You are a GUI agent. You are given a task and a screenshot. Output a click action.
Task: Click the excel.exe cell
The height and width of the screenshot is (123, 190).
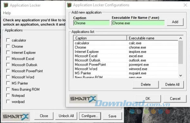(x=136, y=56)
